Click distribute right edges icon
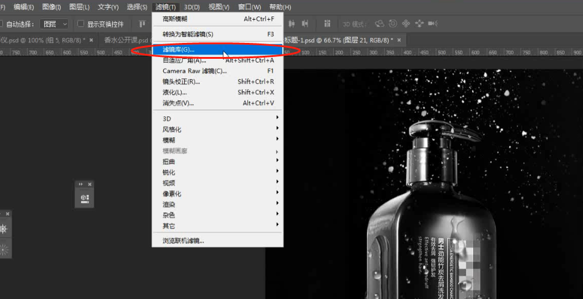This screenshot has height=299, width=583. (305, 24)
